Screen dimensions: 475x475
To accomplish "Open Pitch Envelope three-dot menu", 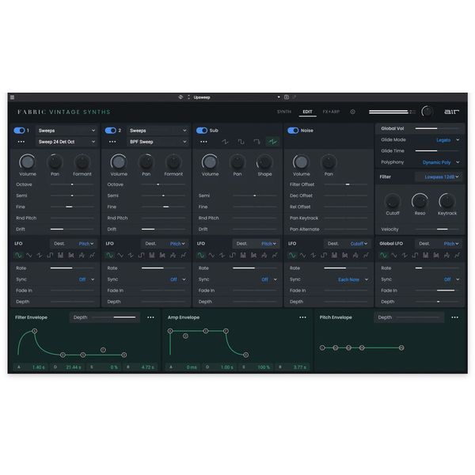I will pos(454,317).
